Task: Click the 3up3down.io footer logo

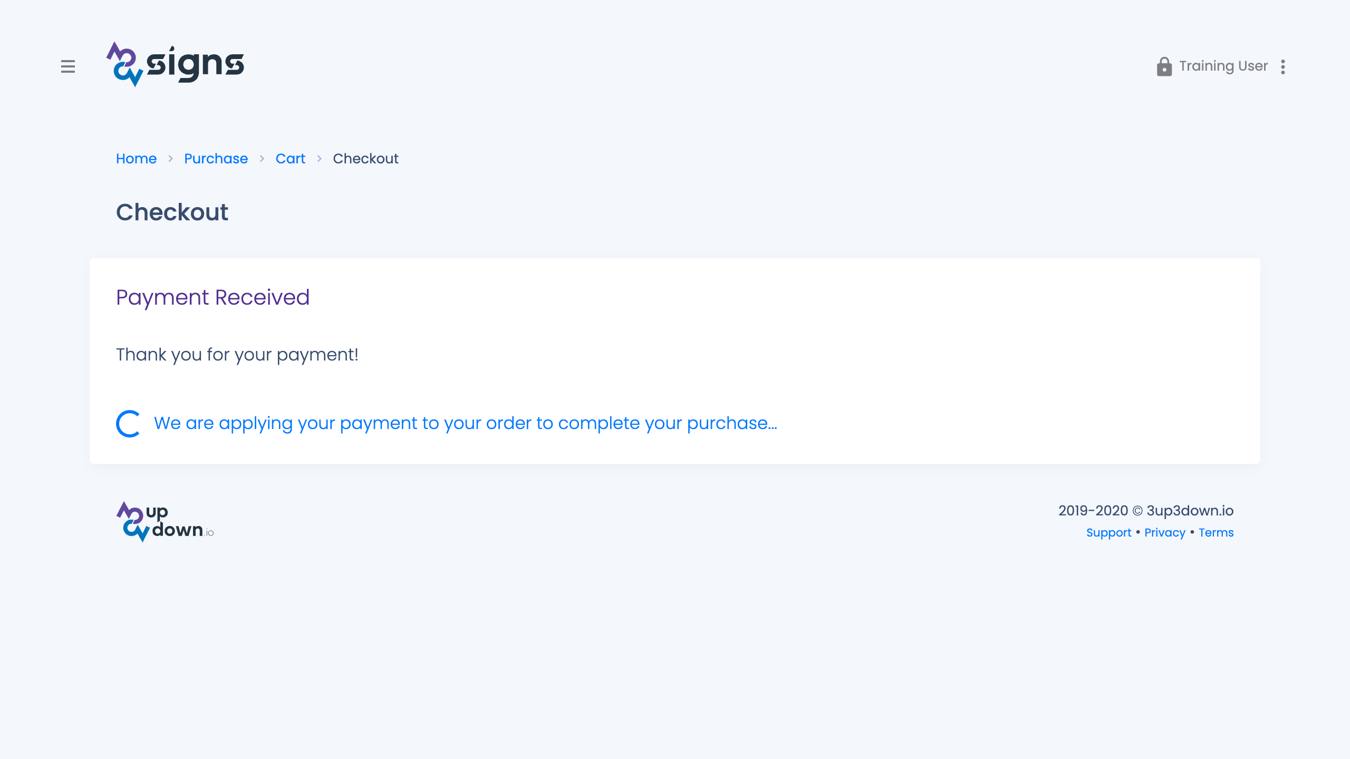Action: [163, 521]
